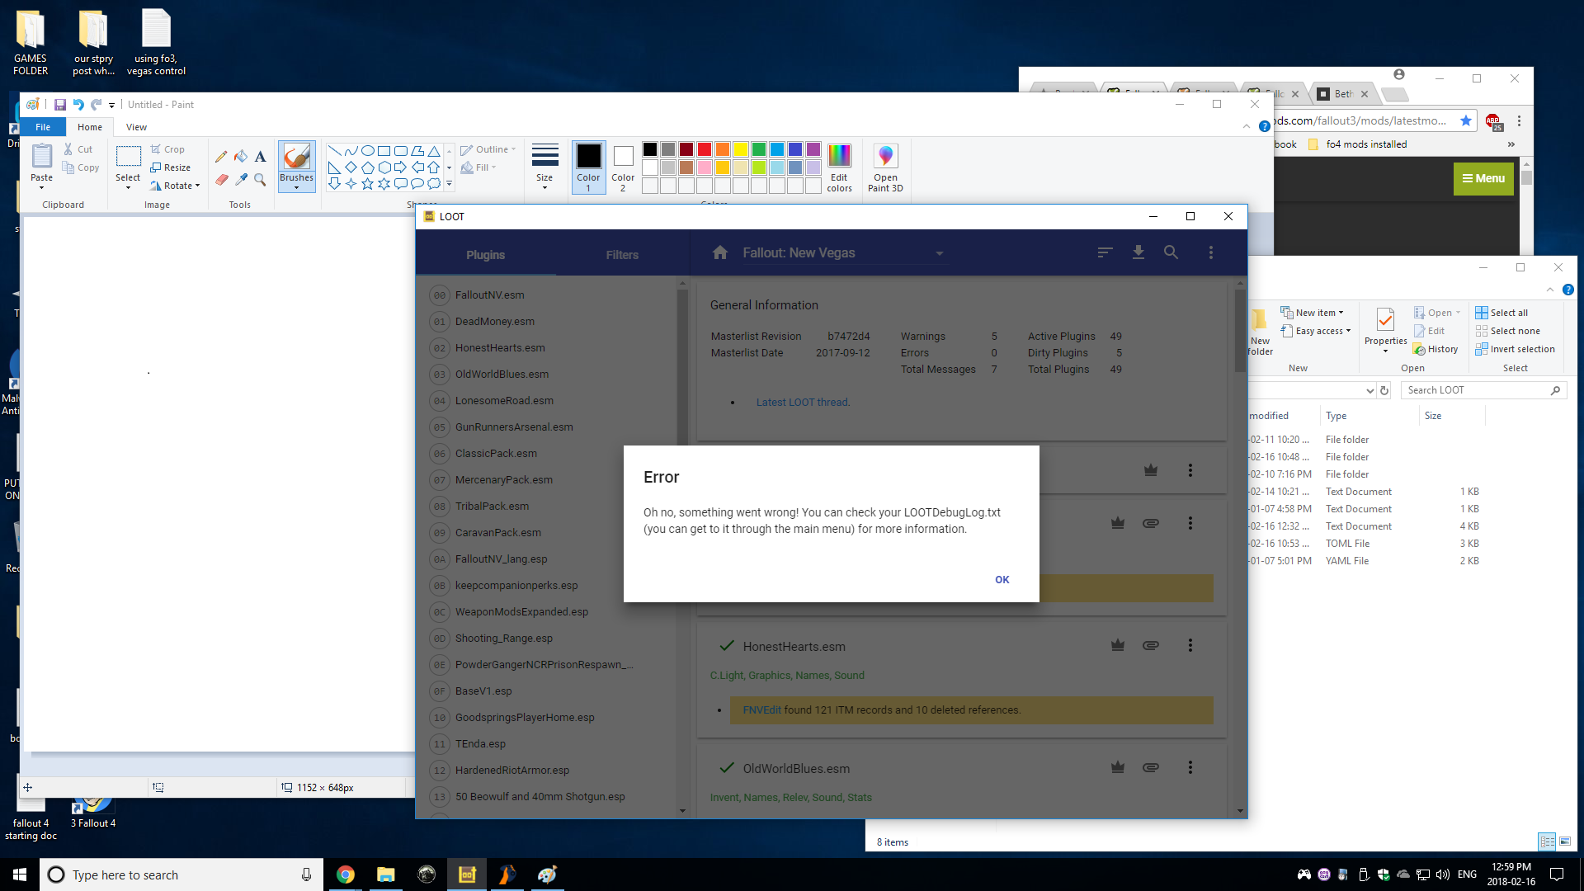This screenshot has height=891, width=1584.
Task: Click the LOOT sort plugins icon
Action: click(x=1105, y=252)
